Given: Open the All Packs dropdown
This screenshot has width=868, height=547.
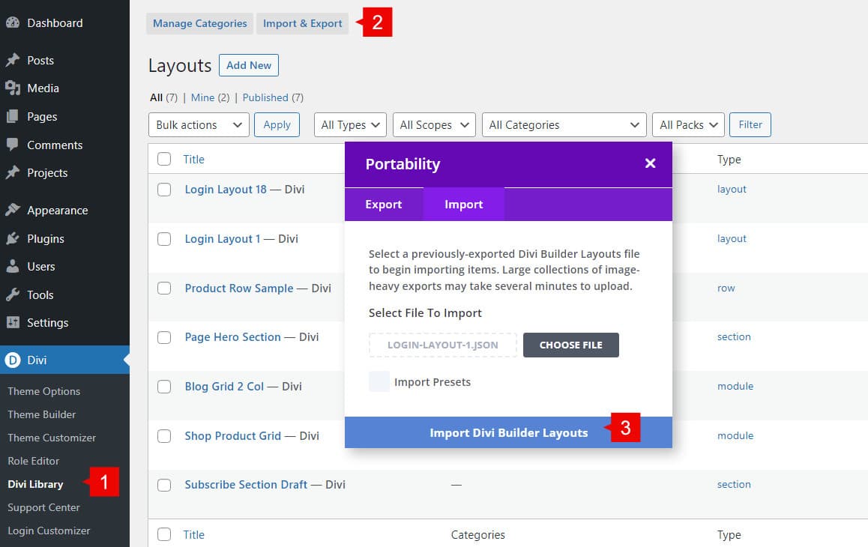Looking at the screenshot, I should tap(688, 125).
